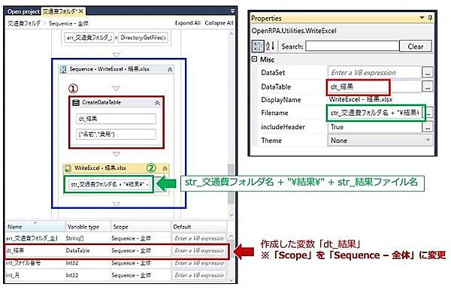Select the int_月 variable name

[x=13, y=275]
